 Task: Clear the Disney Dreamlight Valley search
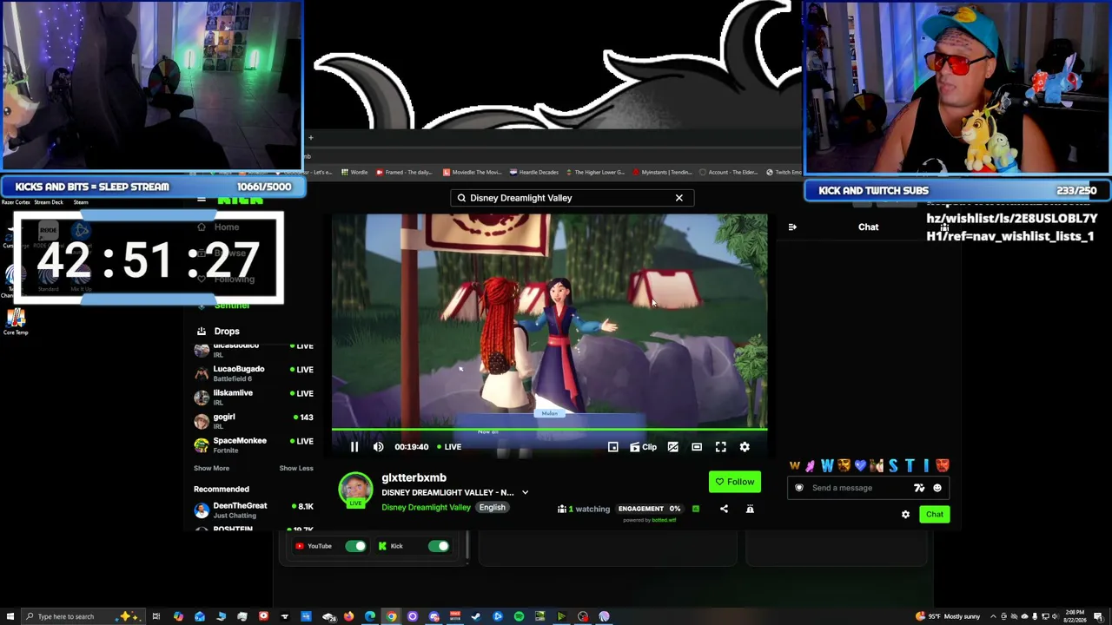pyautogui.click(x=679, y=198)
